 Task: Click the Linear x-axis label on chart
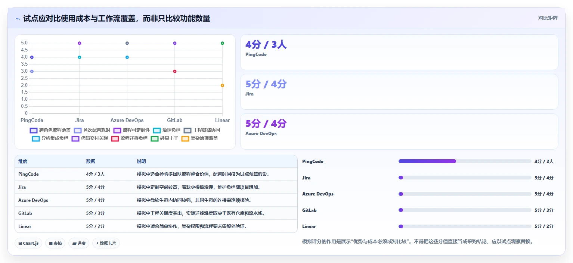click(222, 120)
